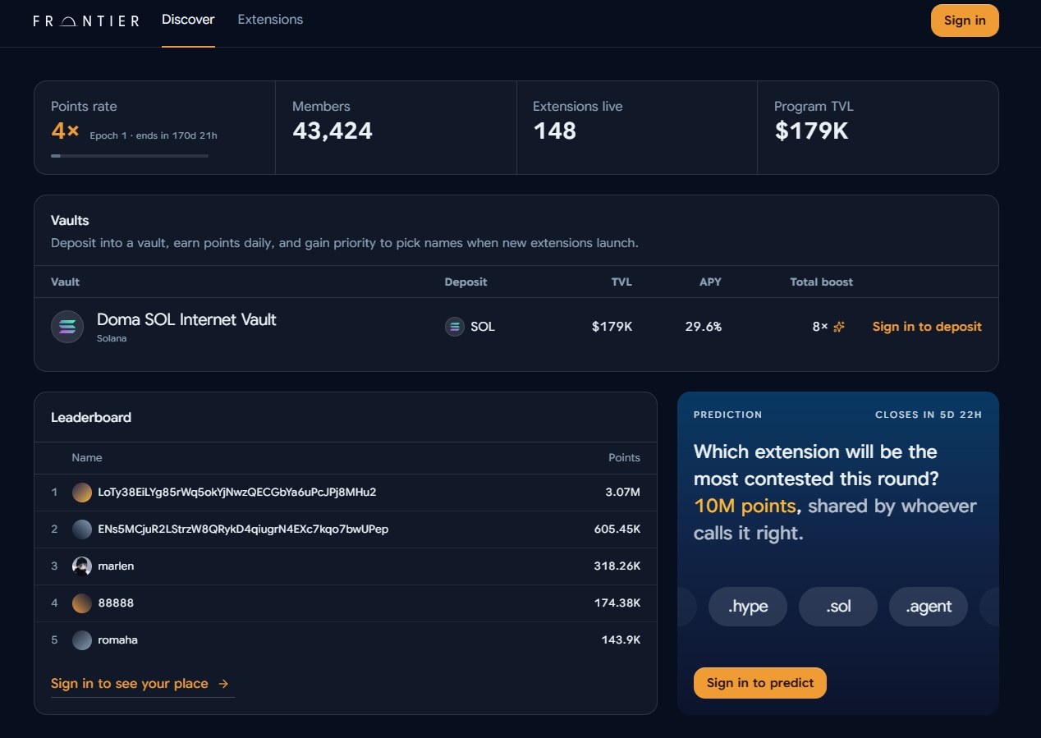Click the Members count 43,424
Viewport: 1041px width, 738px height.
coord(332,131)
